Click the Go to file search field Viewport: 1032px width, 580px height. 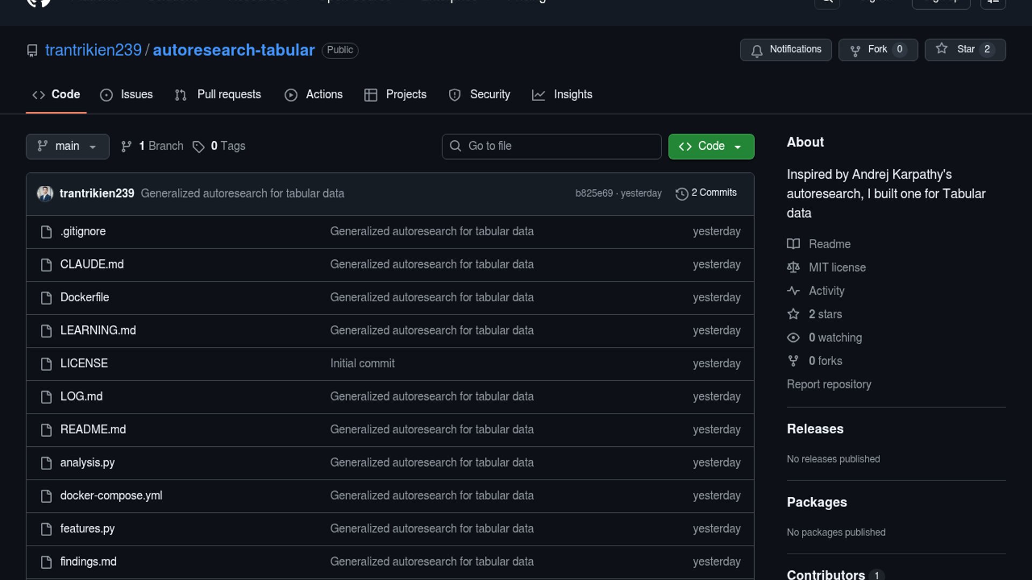click(551, 146)
